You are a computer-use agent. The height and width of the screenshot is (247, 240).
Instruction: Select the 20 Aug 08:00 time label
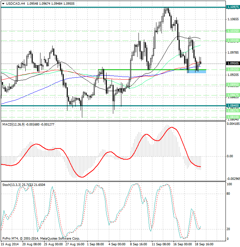pos(32,244)
